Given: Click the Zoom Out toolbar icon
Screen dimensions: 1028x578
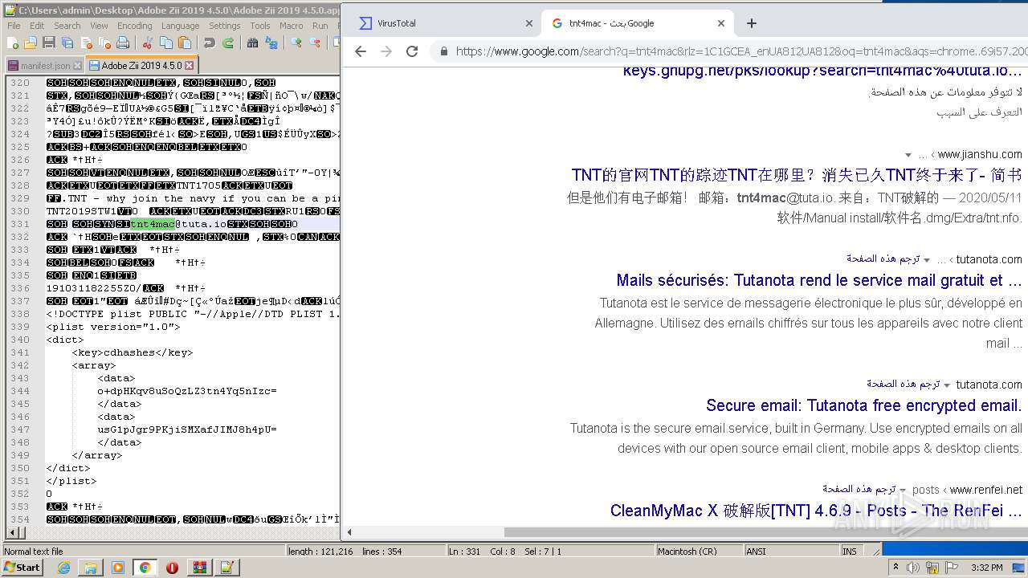Looking at the screenshot, I should (x=315, y=43).
